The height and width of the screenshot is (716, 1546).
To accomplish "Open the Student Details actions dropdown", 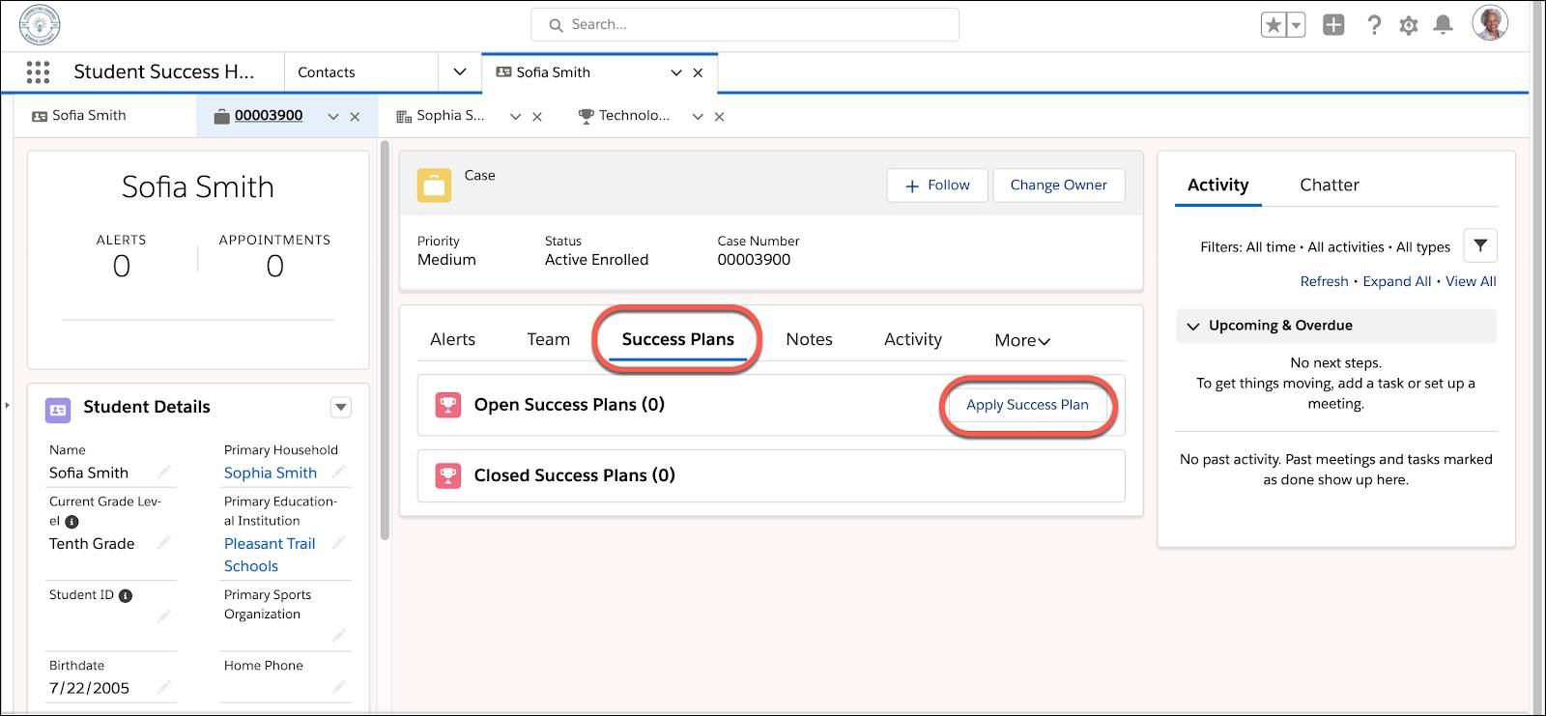I will (x=341, y=408).
